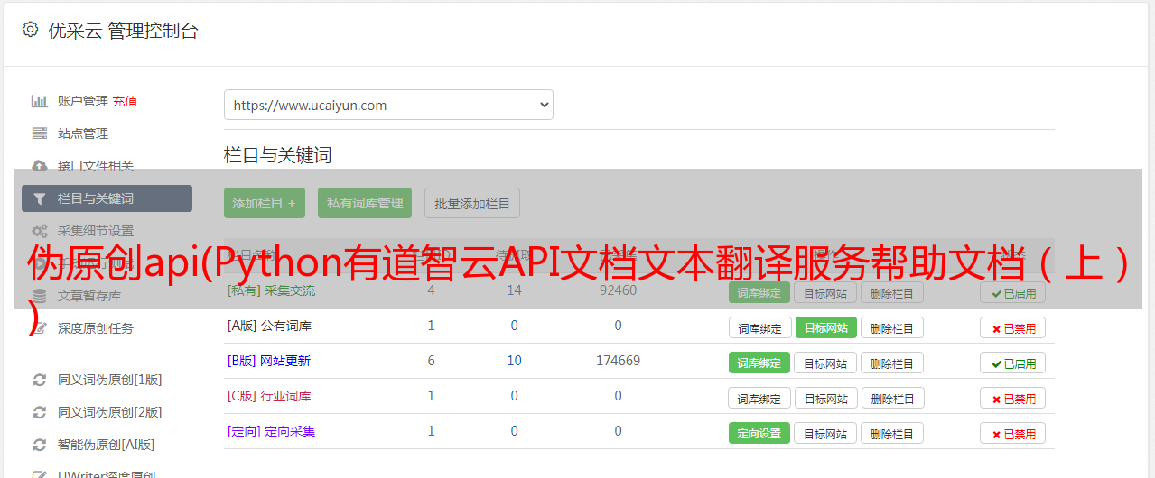1155x478 pixels.
Task: Toggle 已禁用 status for 定向采集 row
Action: 1012,433
